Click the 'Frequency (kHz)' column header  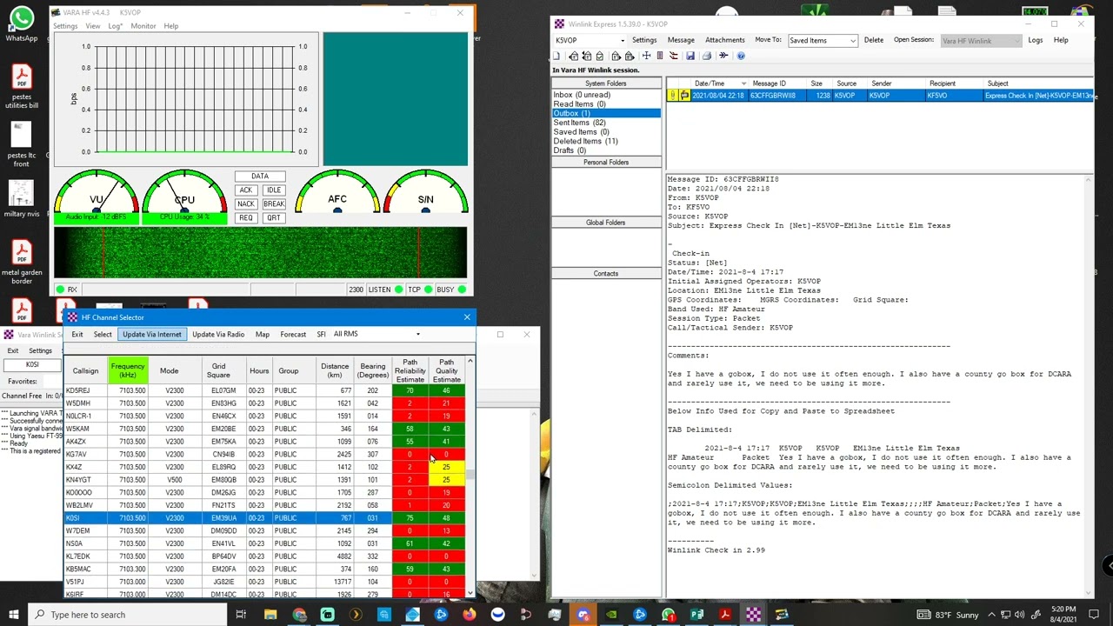pos(128,371)
